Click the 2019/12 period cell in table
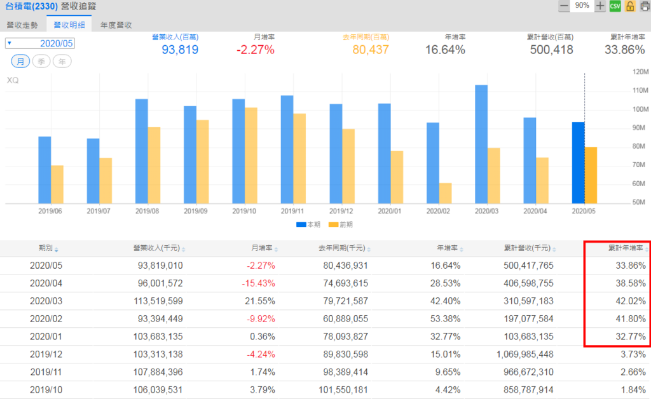 pyautogui.click(x=46, y=355)
